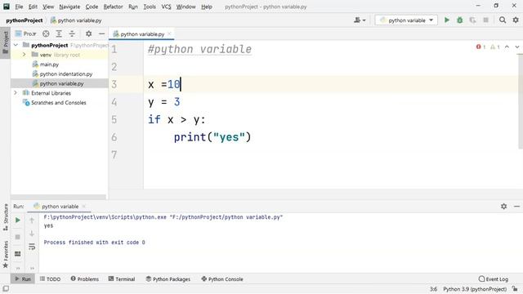Open the Python Packages tool window

(168, 279)
